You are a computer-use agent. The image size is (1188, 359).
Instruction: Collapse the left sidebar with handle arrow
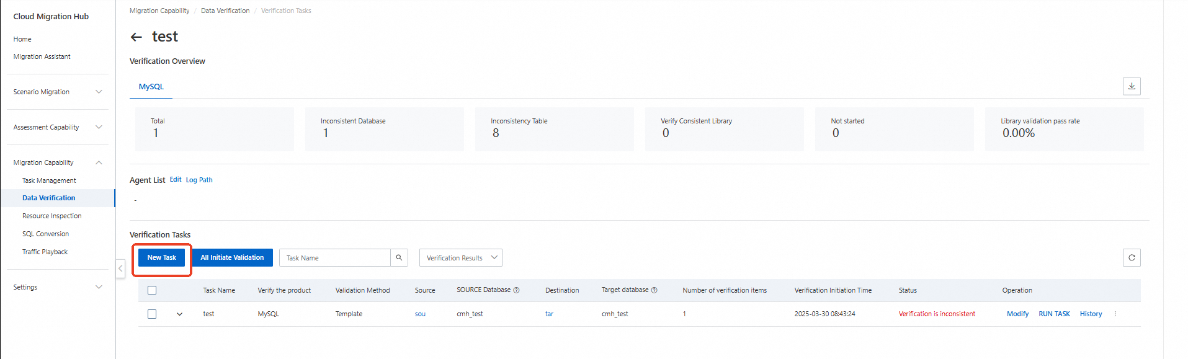tap(120, 268)
